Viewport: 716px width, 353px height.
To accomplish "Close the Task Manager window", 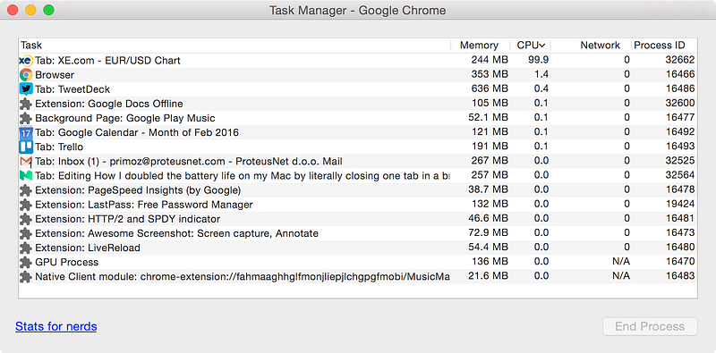I will [13, 10].
